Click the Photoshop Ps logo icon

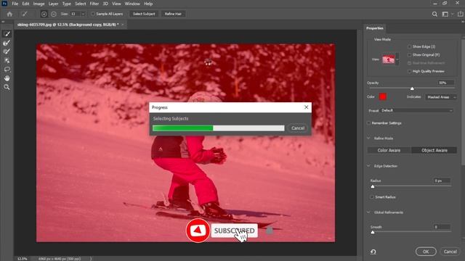point(4,4)
